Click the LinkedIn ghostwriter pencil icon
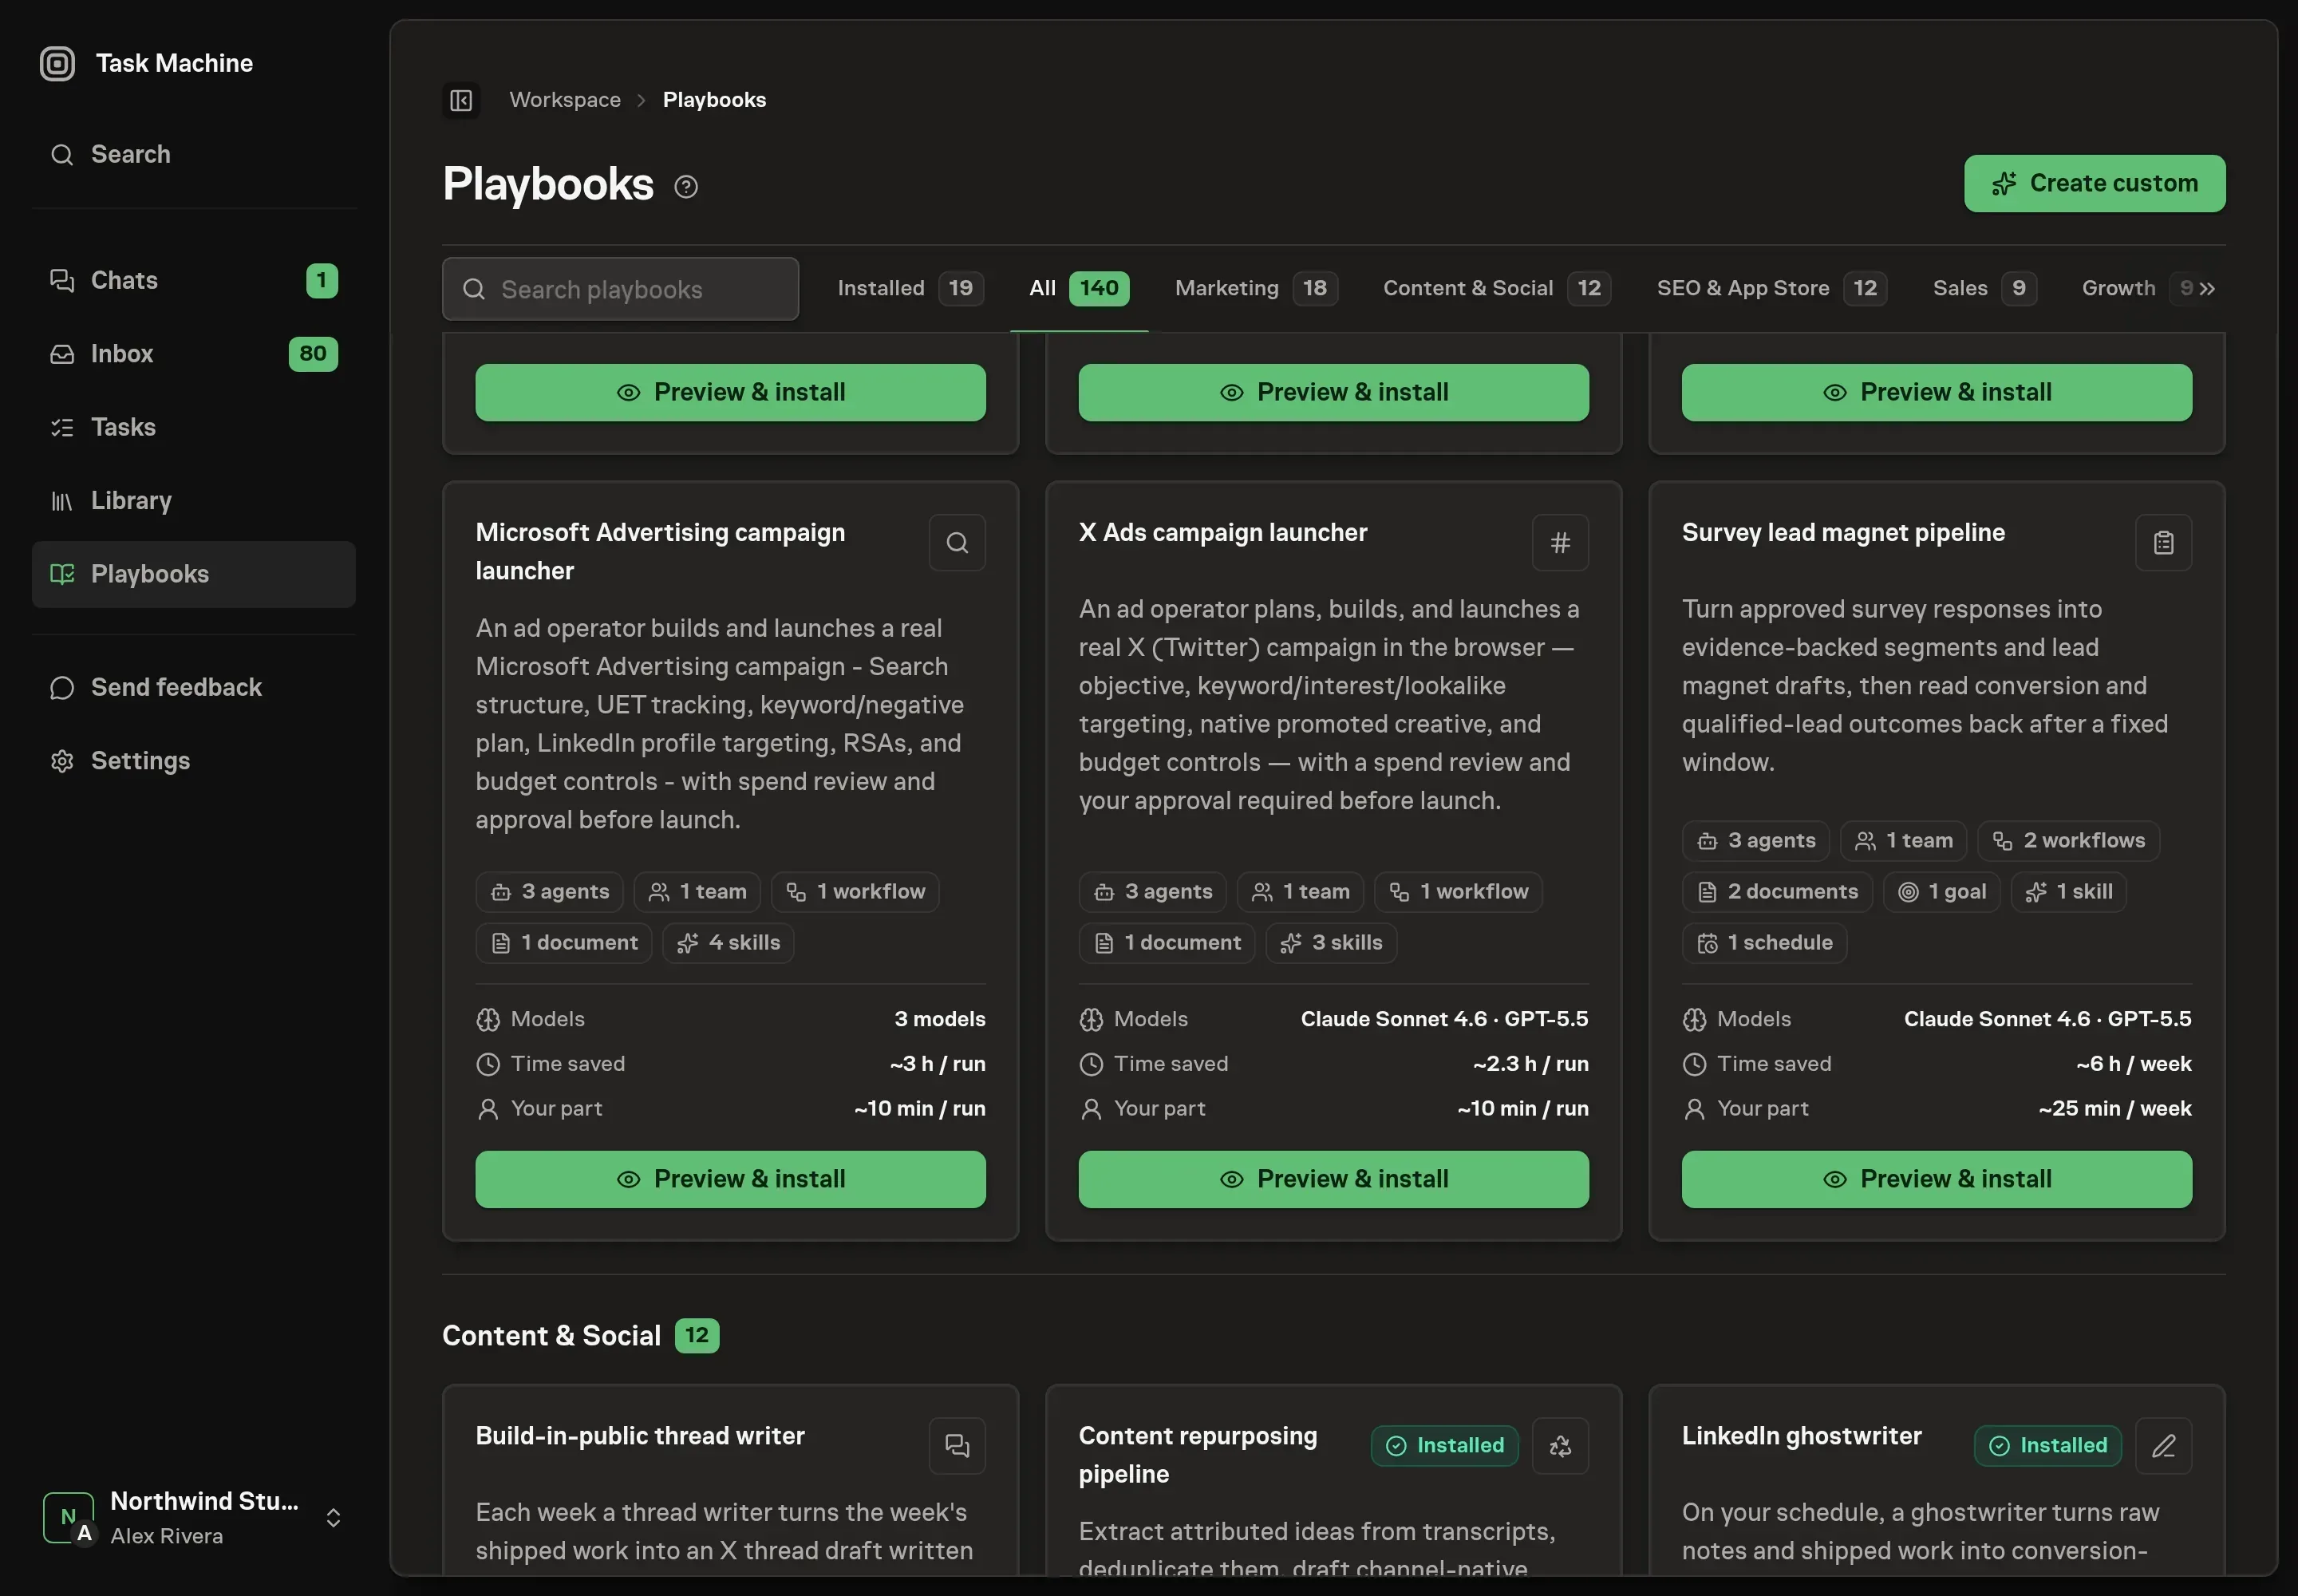 [x=2163, y=1446]
